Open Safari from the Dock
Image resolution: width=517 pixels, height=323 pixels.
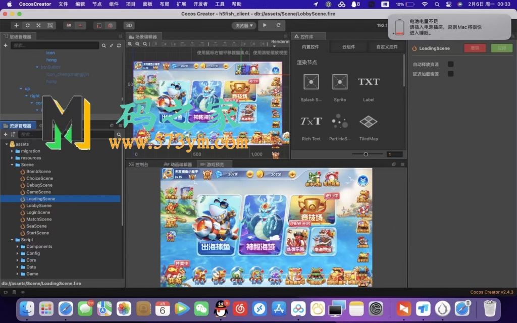(66, 309)
